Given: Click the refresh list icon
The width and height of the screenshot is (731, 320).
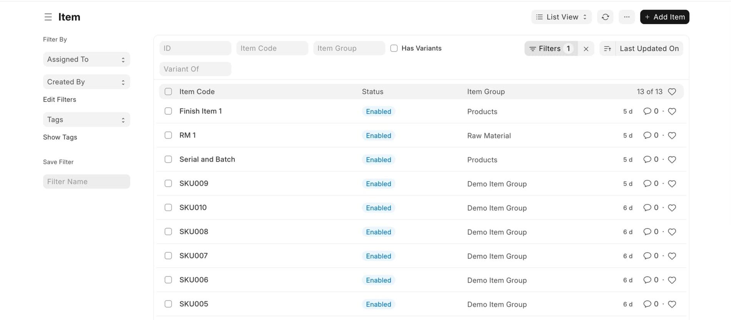Looking at the screenshot, I should [x=605, y=17].
